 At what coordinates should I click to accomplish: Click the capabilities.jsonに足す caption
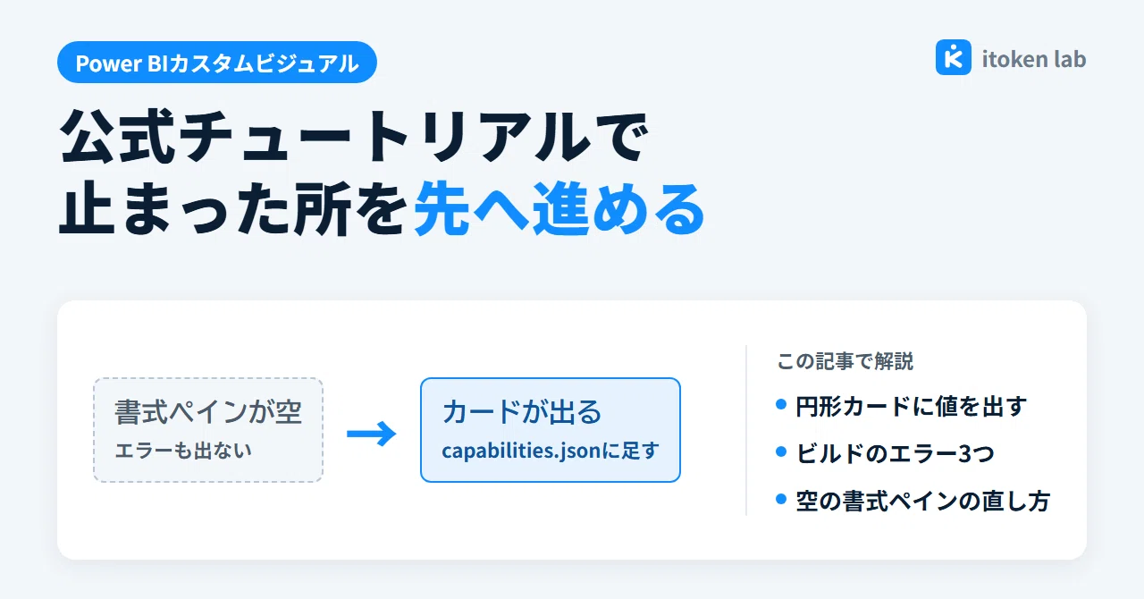(550, 450)
